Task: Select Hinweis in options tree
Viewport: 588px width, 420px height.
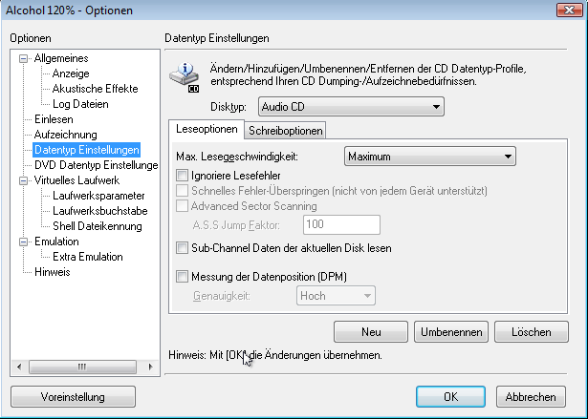Action: 53,272
